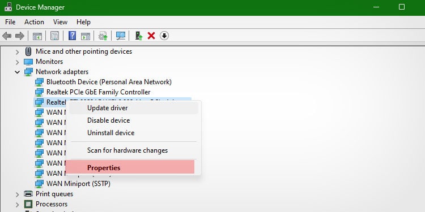Viewport: 425px width, 212px height.
Task: Open the Help question mark toolbar icon
Action: [x=72, y=36]
